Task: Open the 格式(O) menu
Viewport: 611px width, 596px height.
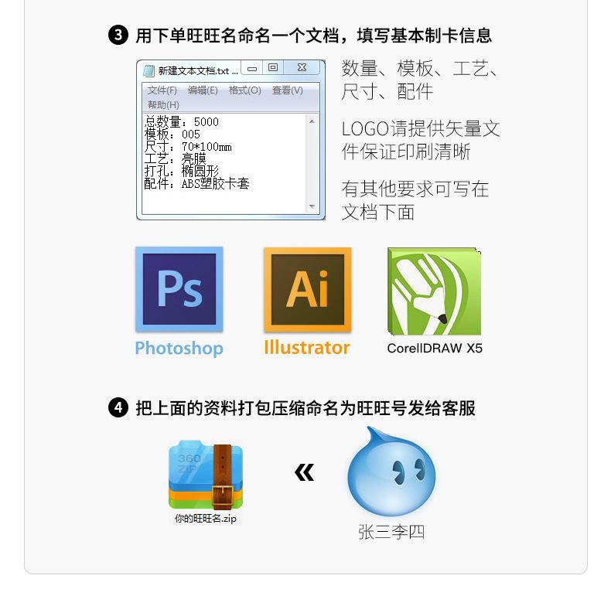Action: click(244, 90)
